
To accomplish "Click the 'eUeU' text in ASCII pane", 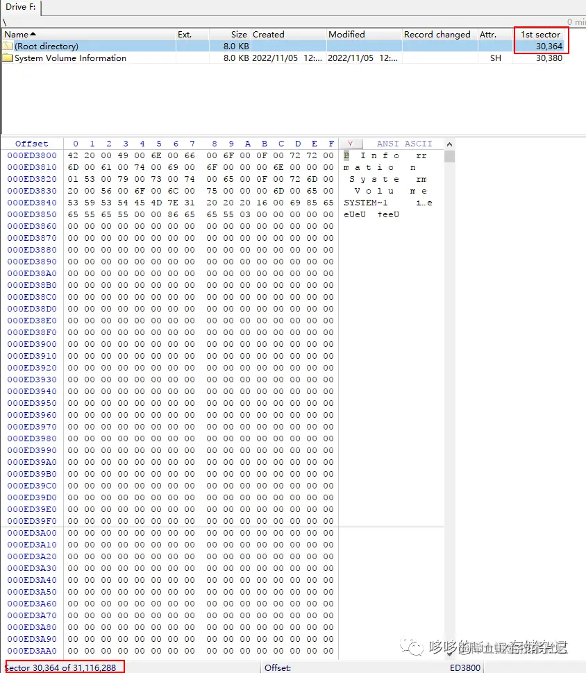I will tap(354, 214).
